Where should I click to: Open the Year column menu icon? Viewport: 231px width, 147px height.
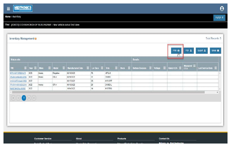(x=35, y=68)
